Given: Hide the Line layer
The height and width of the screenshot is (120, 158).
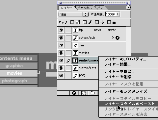Looking at the screenshot, I should (x=61, y=45).
